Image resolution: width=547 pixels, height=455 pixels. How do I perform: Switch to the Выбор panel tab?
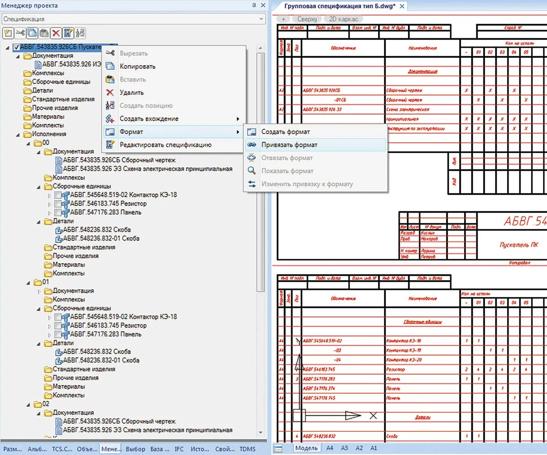pyautogui.click(x=135, y=449)
